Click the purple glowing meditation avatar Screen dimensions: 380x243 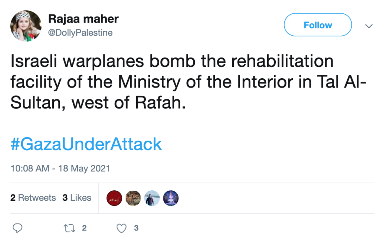pos(171,198)
